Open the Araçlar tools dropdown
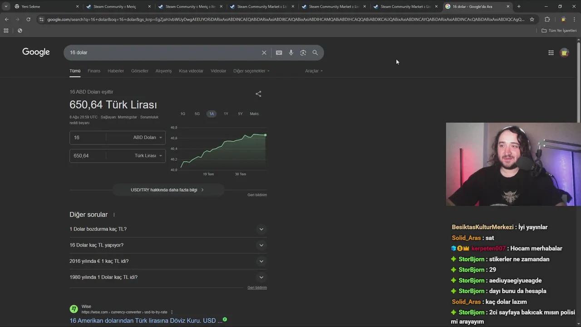581x327 pixels. coord(314,71)
